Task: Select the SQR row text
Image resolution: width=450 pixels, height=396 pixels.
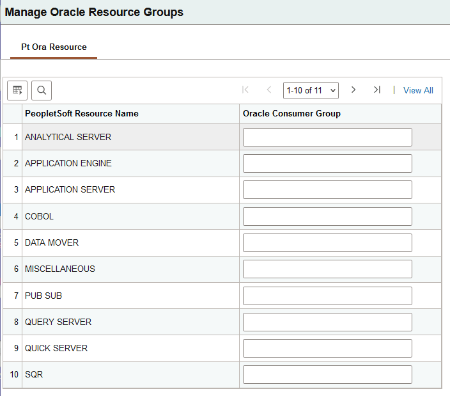Action: point(34,374)
